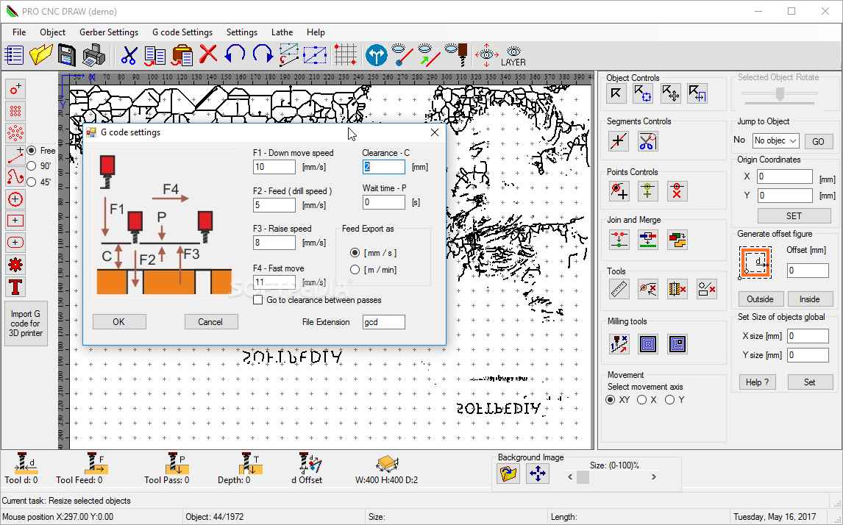
Task: Click the Selected Object Rotate slider
Action: point(780,94)
